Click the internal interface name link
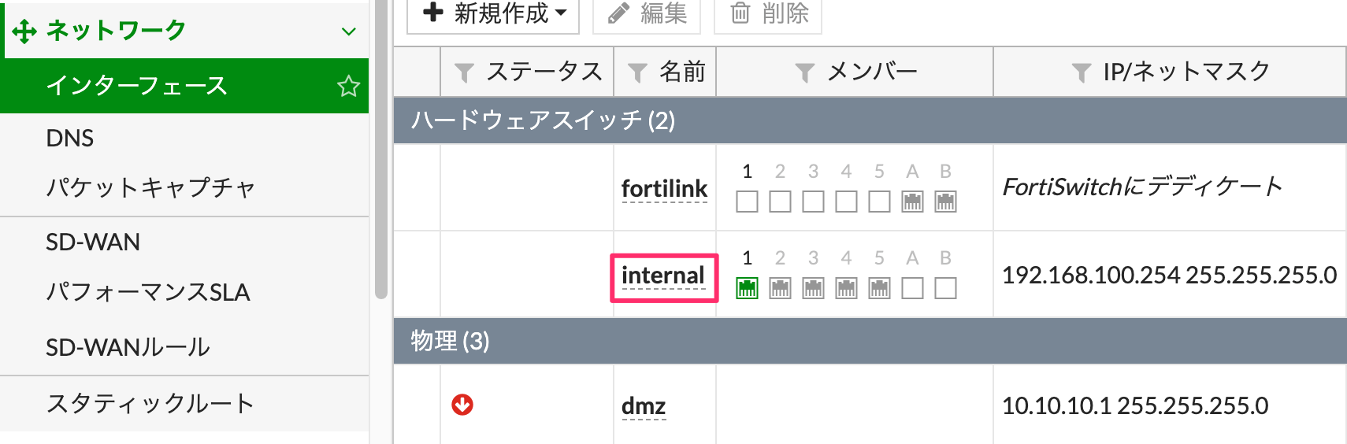This screenshot has height=444, width=1347. [x=662, y=276]
